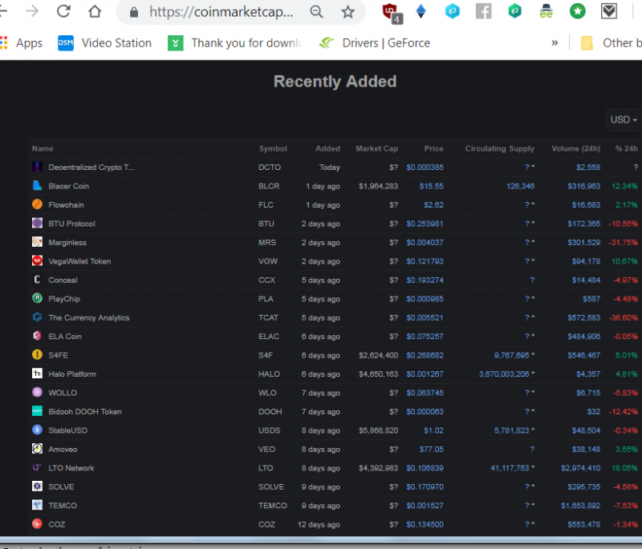Open the Drivers | GeForce bookmark
The height and width of the screenshot is (549, 642).
click(375, 43)
